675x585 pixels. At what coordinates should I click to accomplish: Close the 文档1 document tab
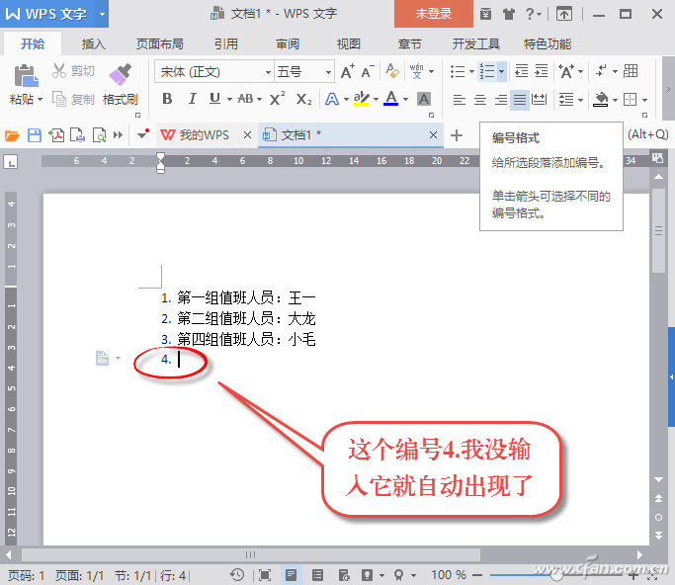(x=433, y=135)
